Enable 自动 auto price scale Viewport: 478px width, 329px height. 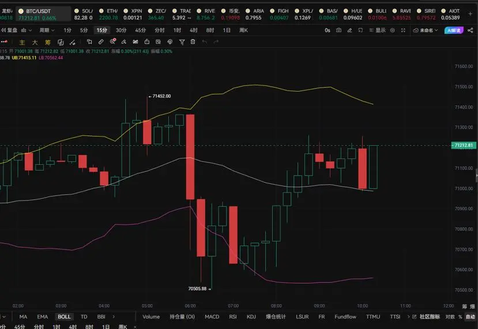pyautogui.click(x=471, y=317)
